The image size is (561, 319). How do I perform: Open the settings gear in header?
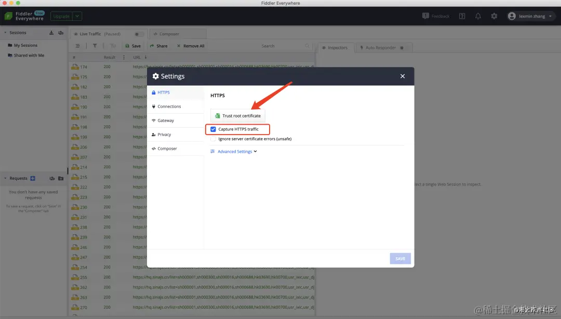pos(494,16)
